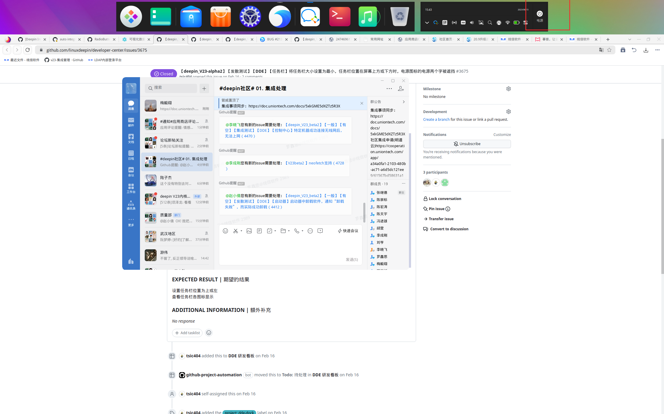This screenshot has height=414, width=664.
Task: Mute system volume via tray speaker icon
Action: [472, 23]
